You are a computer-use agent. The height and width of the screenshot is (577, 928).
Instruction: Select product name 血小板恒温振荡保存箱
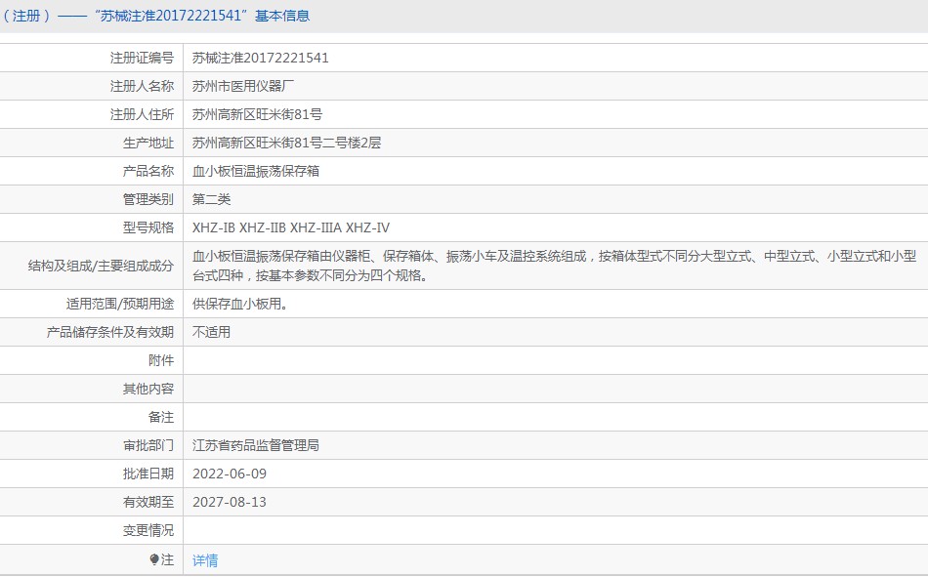256,171
